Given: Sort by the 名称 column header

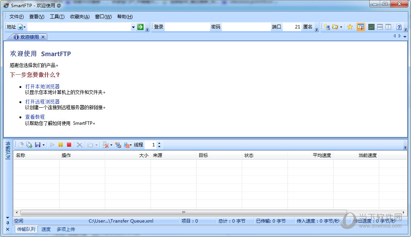Looking at the screenshot, I should click(36, 155).
